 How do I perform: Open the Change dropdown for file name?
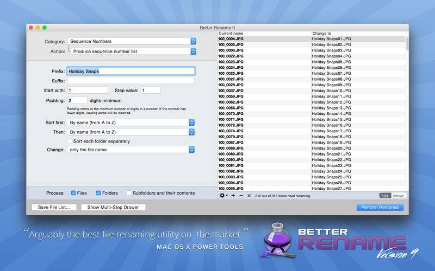point(131,150)
